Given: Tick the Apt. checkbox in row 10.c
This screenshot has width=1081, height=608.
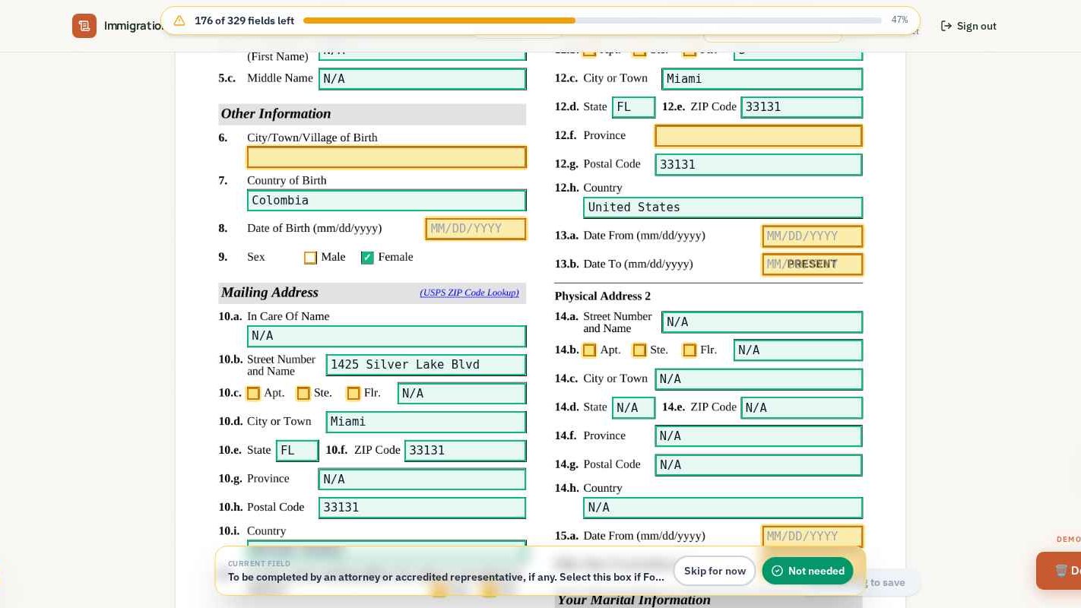Looking at the screenshot, I should point(253,394).
